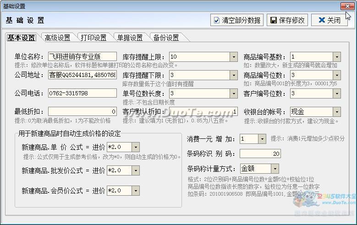This screenshot has width=357, height=225.
Task: Open the 条码称计量方式 dropdown
Action: tap(275, 169)
